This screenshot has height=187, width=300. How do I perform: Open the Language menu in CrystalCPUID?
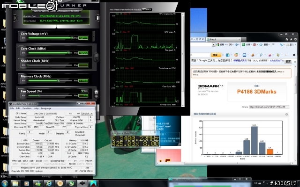tap(46, 108)
